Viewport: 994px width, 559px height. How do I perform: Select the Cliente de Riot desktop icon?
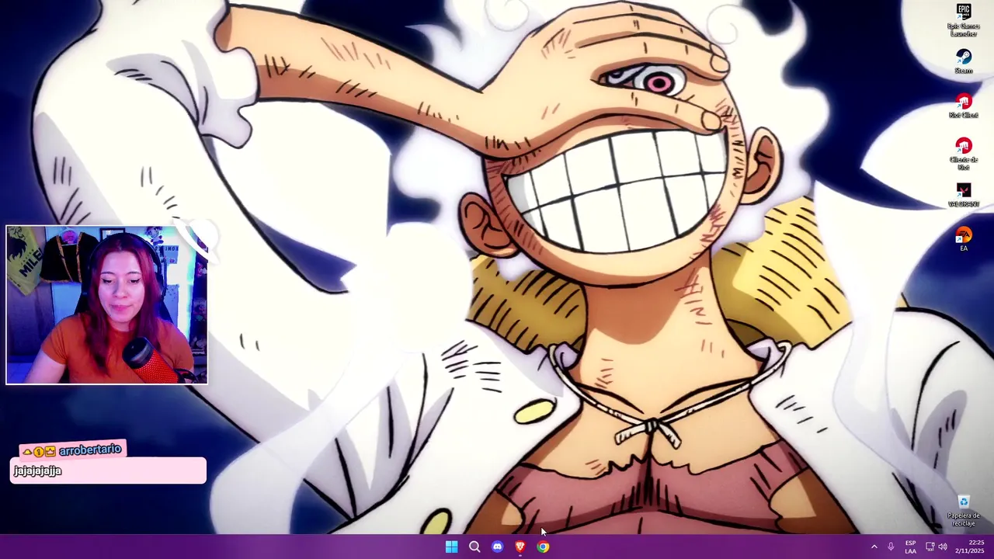pos(964,154)
